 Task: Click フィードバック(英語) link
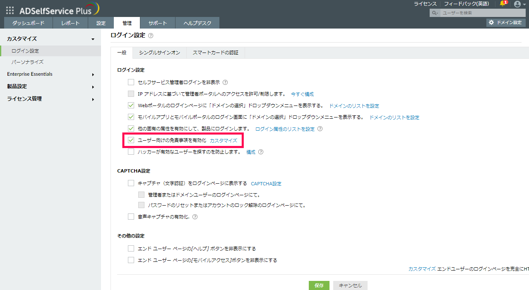click(x=466, y=4)
